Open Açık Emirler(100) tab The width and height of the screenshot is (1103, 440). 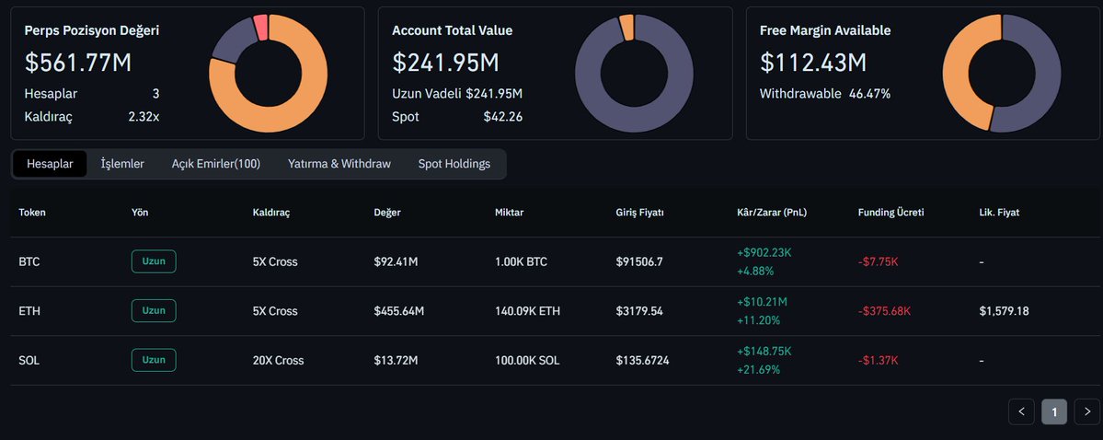point(215,164)
